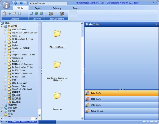Collapse Main Info panel with double chevron
This screenshot has width=159, height=124.
tap(156, 24)
